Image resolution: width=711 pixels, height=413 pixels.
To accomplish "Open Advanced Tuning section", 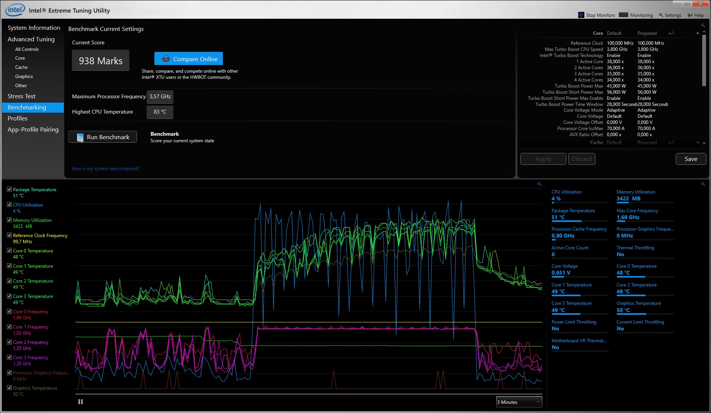I will point(31,39).
